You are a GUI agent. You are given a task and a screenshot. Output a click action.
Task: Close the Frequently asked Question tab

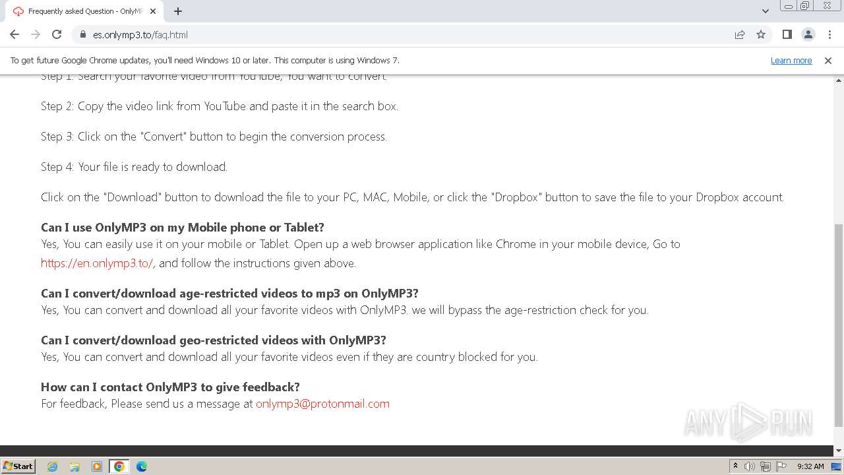coord(154,11)
